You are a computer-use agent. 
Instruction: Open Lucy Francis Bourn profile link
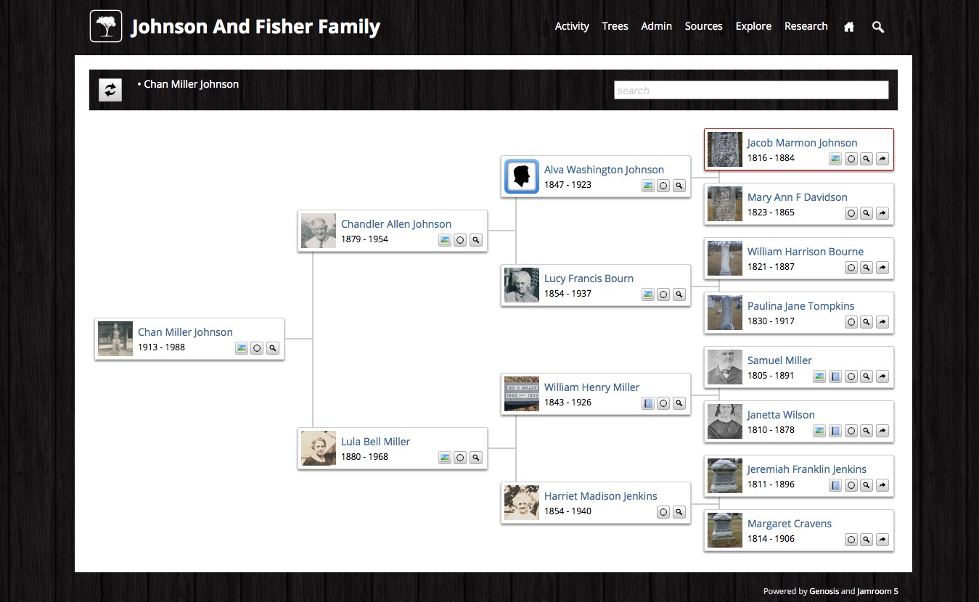pos(589,279)
